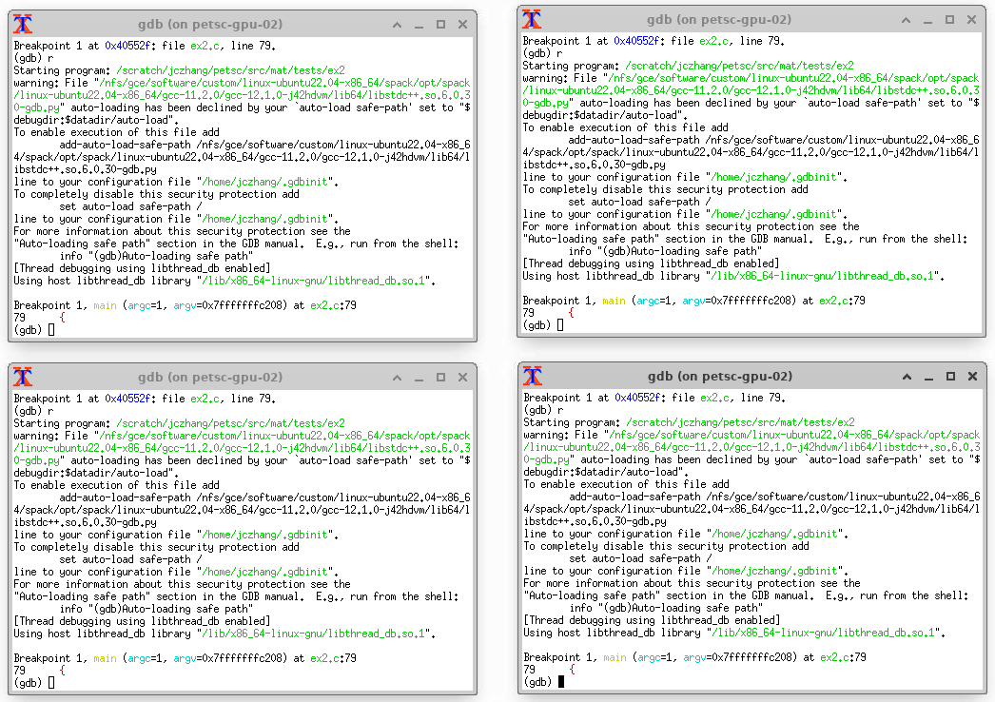This screenshot has height=702, width=995.
Task: Click the bottom-right window title "gdb (on petsc-gpu-02)"
Action: click(719, 376)
